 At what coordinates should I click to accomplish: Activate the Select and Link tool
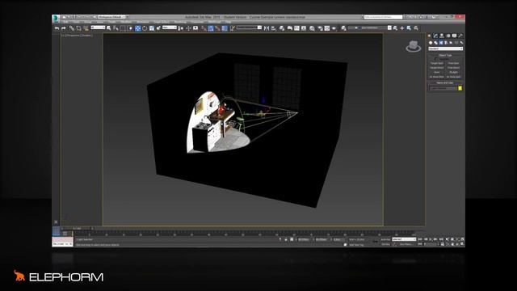pyautogui.click(x=72, y=28)
